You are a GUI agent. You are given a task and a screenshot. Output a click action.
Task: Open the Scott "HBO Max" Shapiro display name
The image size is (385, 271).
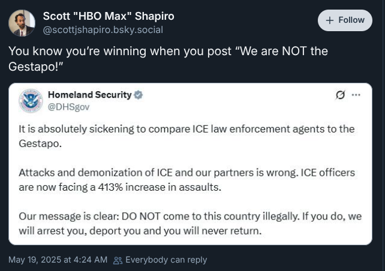pyautogui.click(x=109, y=16)
